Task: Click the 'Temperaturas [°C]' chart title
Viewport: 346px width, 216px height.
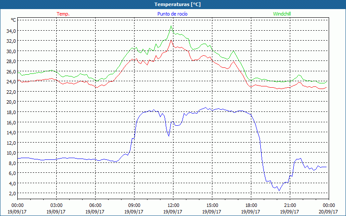Action: pyautogui.click(x=177, y=4)
